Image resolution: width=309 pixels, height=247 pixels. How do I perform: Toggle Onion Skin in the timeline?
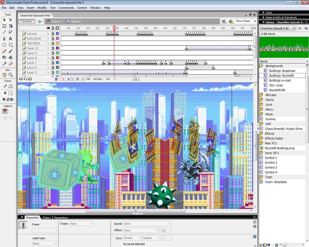click(x=68, y=79)
